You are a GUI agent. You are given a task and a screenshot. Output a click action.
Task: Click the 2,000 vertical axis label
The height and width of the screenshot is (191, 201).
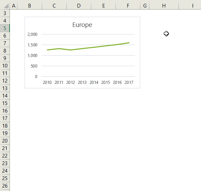[32, 34]
